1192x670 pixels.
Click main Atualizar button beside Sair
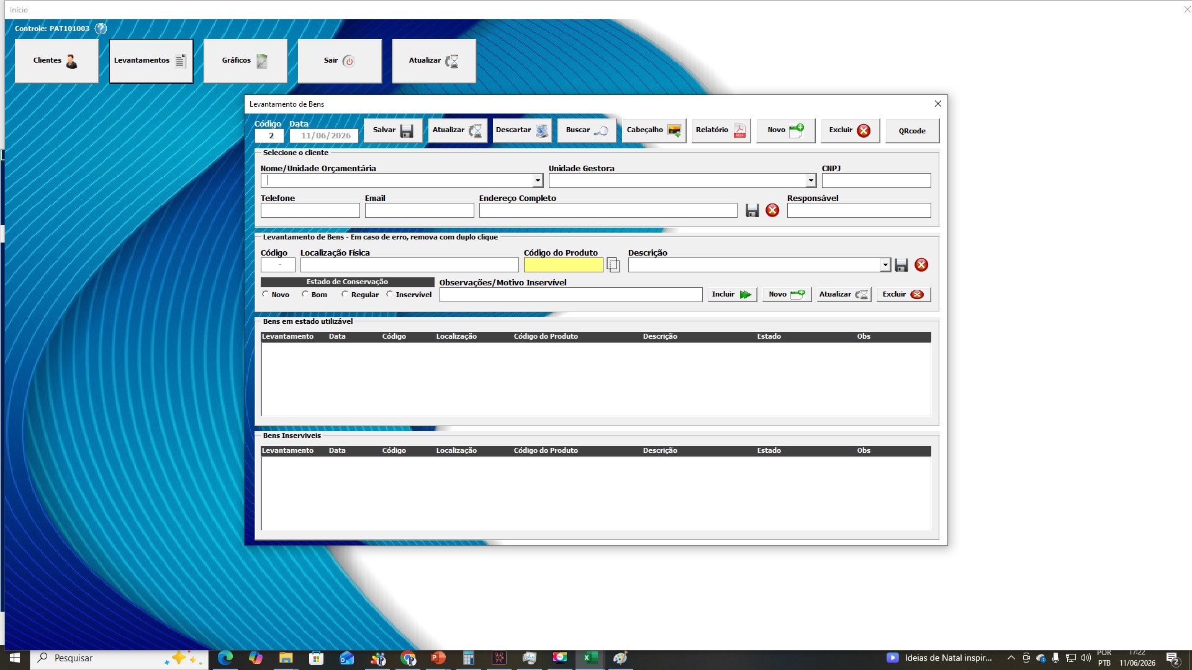(x=434, y=61)
